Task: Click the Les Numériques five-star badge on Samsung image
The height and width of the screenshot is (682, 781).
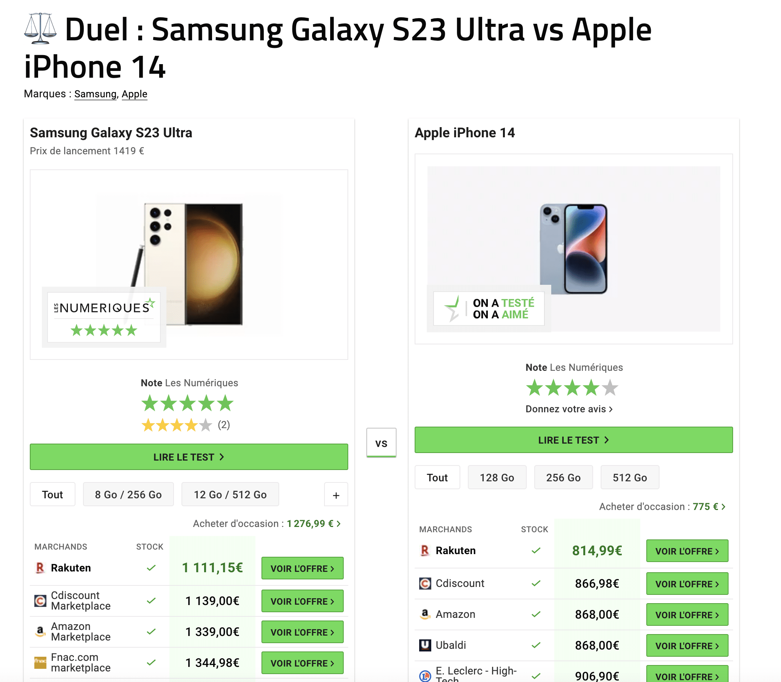Action: pos(104,317)
